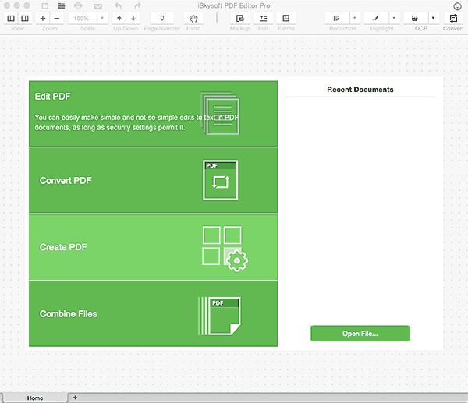Run the OCR tool
This screenshot has width=468, height=403.
tap(415, 19)
